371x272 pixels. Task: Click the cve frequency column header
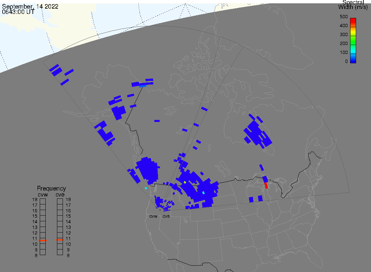tap(60, 194)
